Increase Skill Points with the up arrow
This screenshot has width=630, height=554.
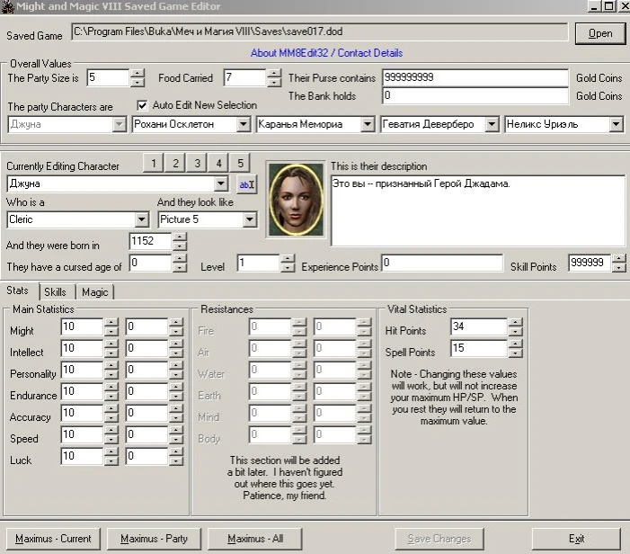619,258
